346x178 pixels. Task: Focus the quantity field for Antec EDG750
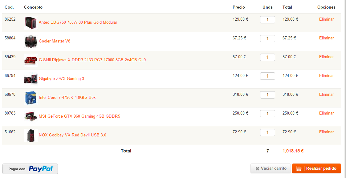[267, 20]
